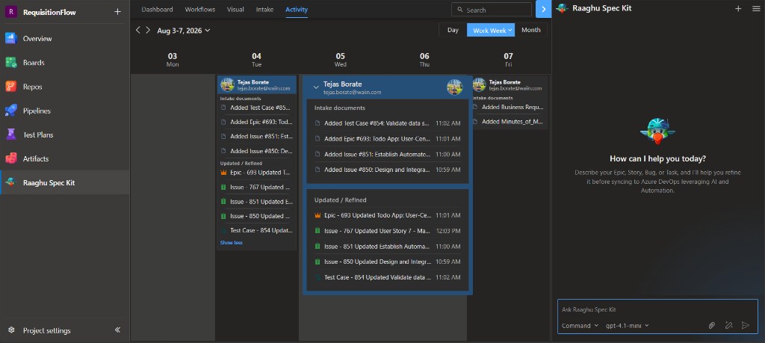Select the 04 Tue column header
Viewport: 765px width, 343px height.
click(x=257, y=60)
